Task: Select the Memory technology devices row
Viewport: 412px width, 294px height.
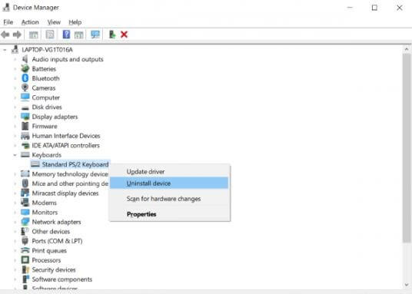Action: (x=70, y=174)
